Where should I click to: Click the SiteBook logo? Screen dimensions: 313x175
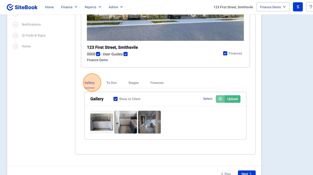point(22,7)
